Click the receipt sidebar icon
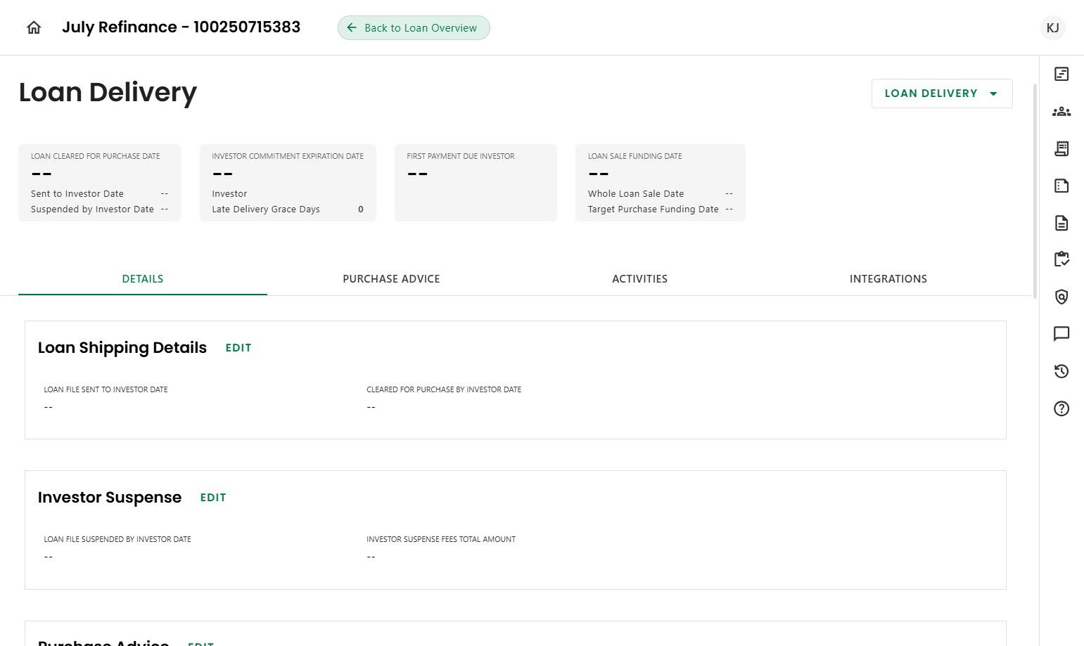Image resolution: width=1084 pixels, height=646 pixels. [1061, 148]
